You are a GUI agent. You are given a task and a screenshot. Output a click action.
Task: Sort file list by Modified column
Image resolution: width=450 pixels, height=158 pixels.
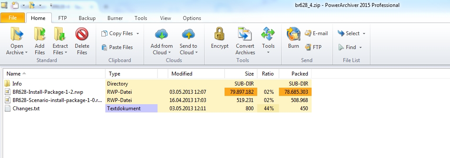196,74
